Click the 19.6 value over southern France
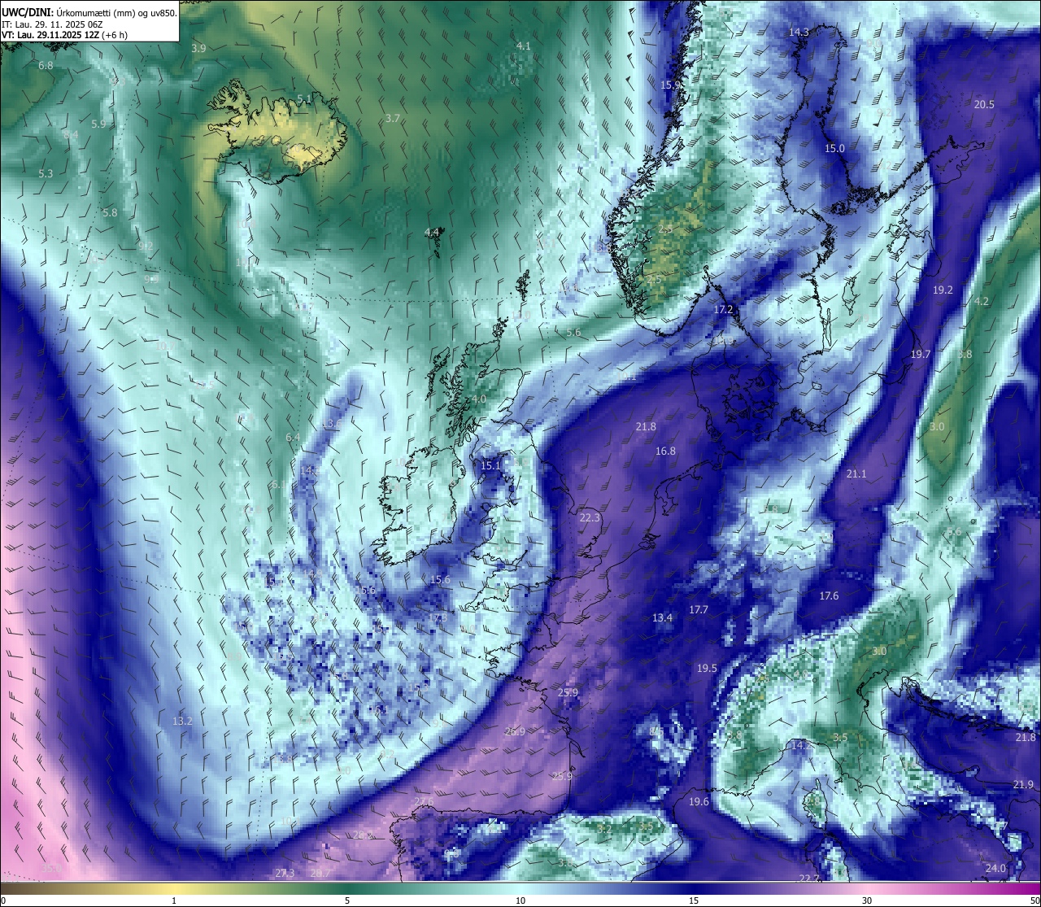This screenshot has height=907, width=1041. [x=699, y=801]
